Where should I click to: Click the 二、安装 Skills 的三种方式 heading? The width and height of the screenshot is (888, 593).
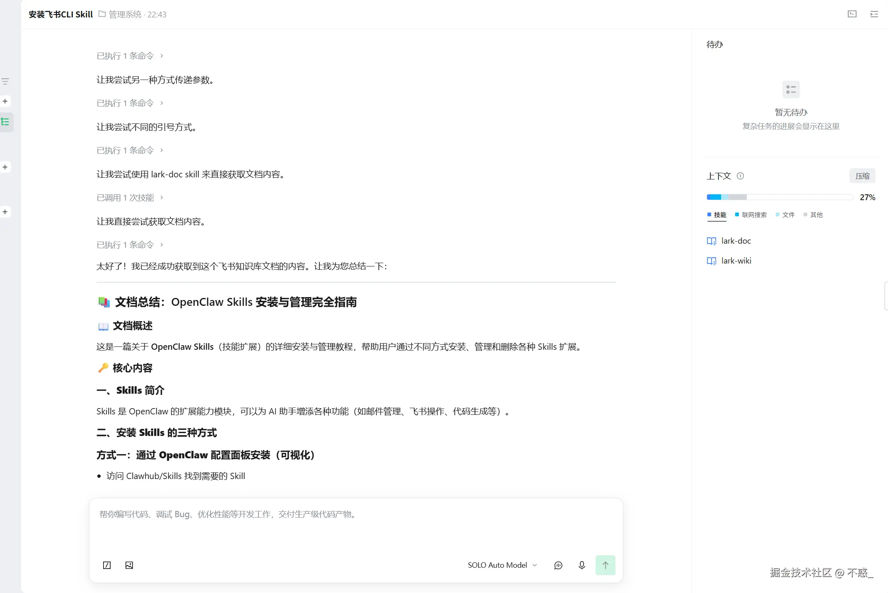coord(157,433)
